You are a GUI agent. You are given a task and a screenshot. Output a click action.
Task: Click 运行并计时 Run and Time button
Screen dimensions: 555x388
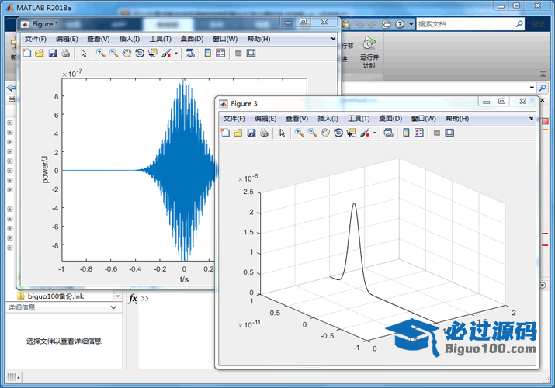click(369, 52)
